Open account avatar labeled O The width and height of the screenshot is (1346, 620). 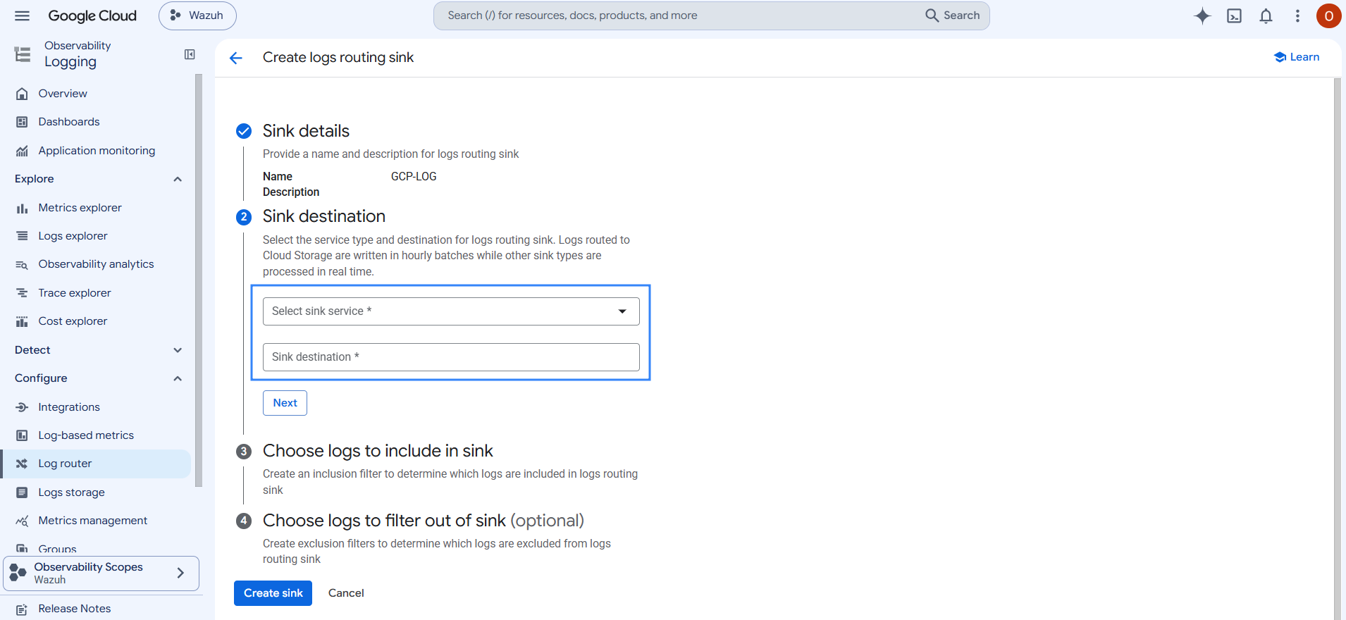coord(1328,15)
